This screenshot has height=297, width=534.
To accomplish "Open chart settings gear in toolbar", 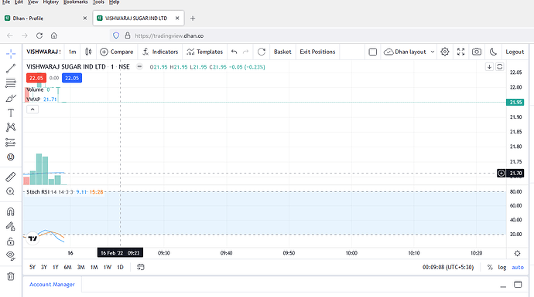I will point(445,52).
